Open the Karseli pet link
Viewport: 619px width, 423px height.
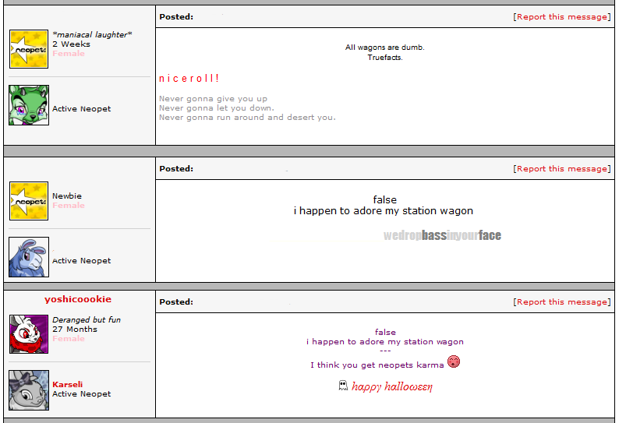68,384
